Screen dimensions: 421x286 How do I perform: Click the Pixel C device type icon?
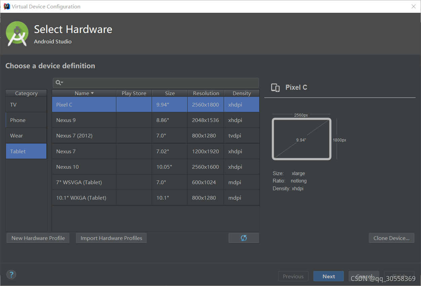275,88
